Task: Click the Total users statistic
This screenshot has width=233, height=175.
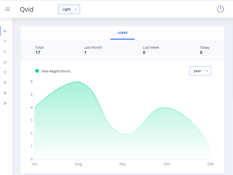Action: click(x=39, y=50)
